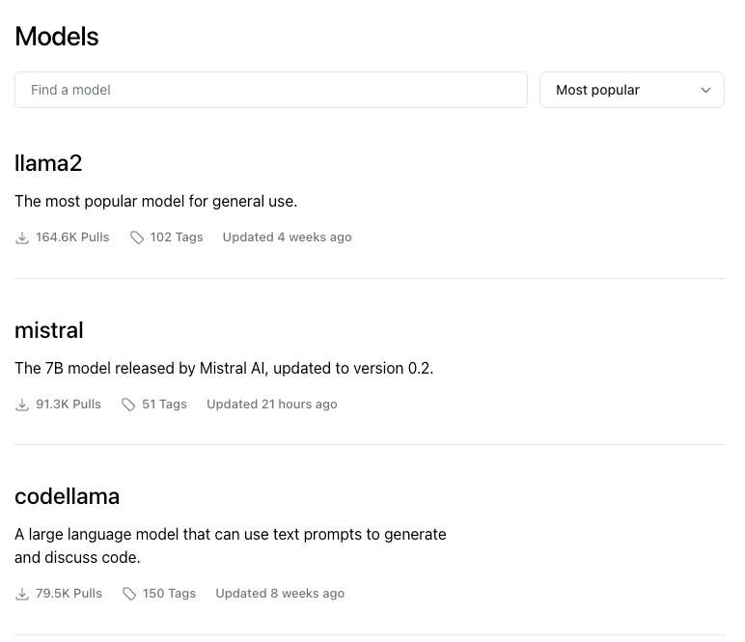Focus the Find a model search field
The image size is (745, 642).
(x=271, y=90)
